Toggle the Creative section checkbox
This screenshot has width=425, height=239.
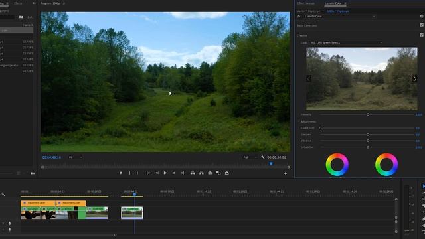coord(422,35)
